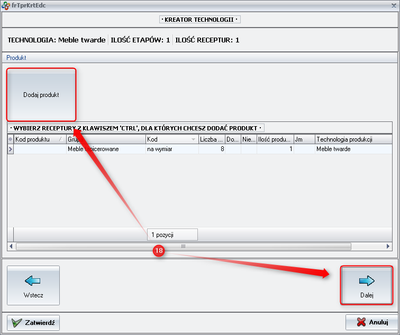400x335 pixels.
Task: Click the Do... column header
Action: (233, 139)
